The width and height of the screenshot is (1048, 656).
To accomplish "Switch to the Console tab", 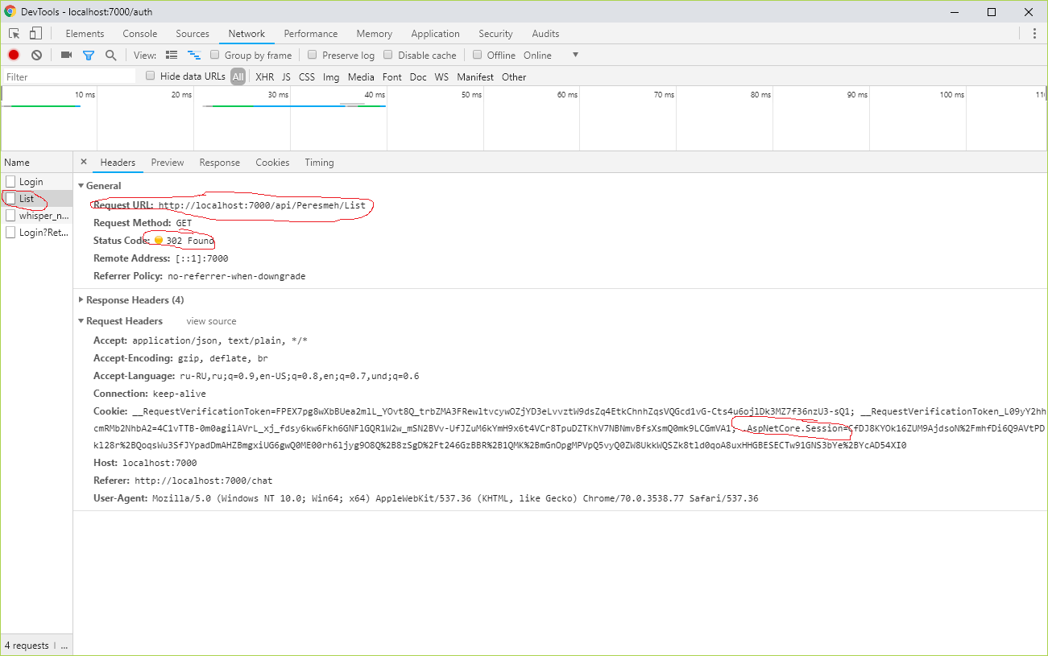I will [x=140, y=34].
